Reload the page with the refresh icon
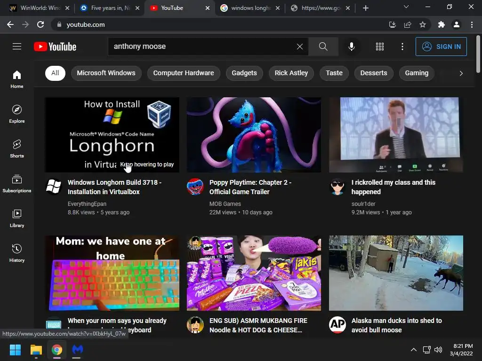Screen dimensions: 482x361 (40, 24)
